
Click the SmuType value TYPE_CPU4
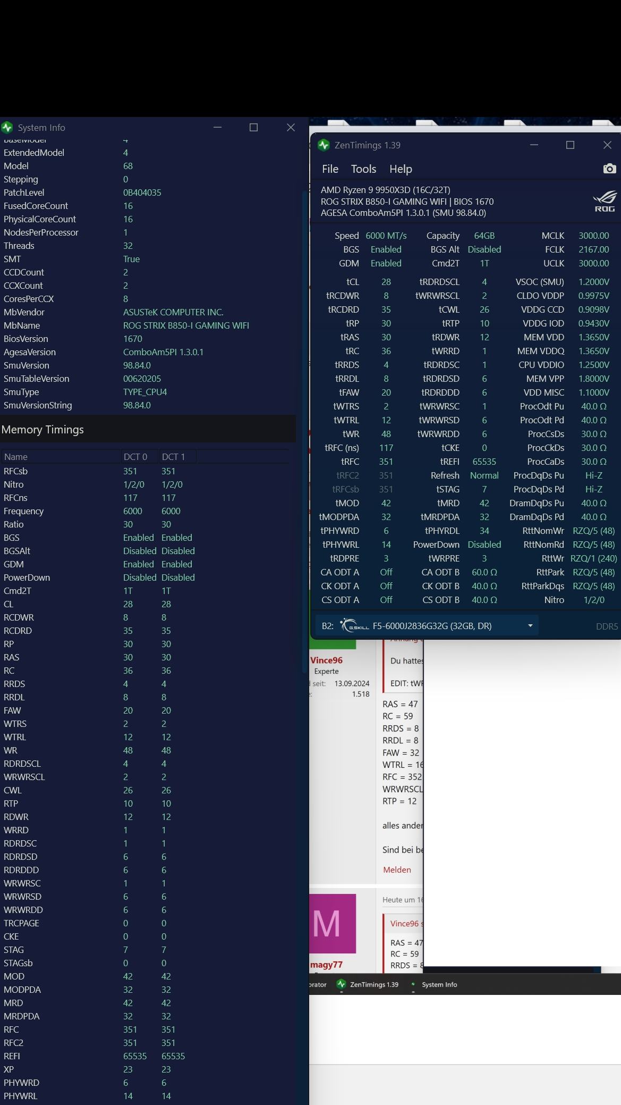pyautogui.click(x=145, y=392)
